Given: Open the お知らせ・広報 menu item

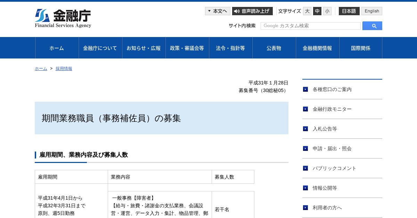Looking at the screenshot, I should tap(144, 48).
